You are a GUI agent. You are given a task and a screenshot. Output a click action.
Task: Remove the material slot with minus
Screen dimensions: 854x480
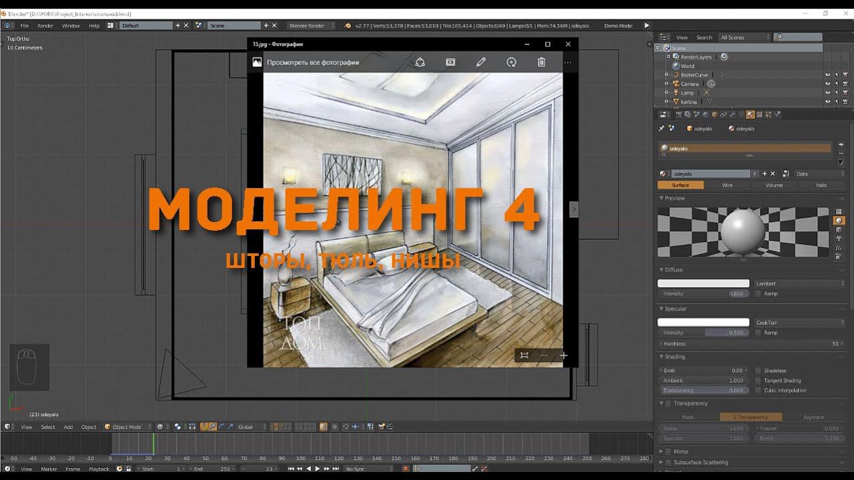[841, 152]
